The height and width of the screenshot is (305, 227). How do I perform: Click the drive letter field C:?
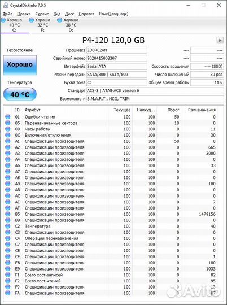(117, 82)
